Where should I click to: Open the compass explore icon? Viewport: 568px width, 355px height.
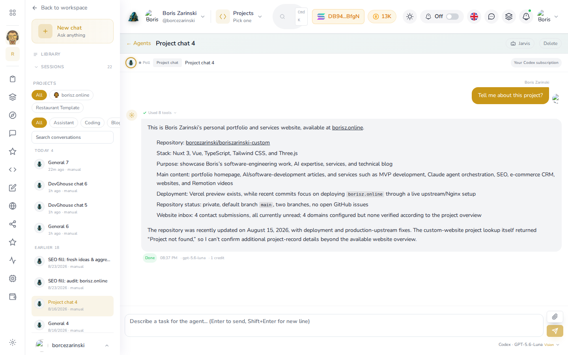pyautogui.click(x=13, y=115)
